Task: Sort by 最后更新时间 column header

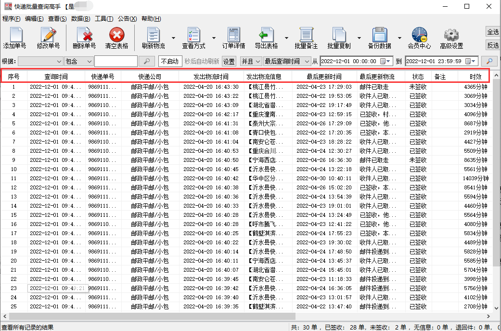Action: (324, 77)
